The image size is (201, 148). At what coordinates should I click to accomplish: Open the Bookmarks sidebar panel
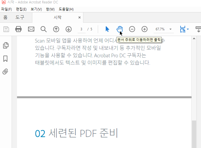5,59
